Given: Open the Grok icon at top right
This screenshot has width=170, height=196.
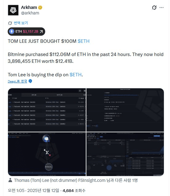Looking at the screenshot, I should (154, 7).
